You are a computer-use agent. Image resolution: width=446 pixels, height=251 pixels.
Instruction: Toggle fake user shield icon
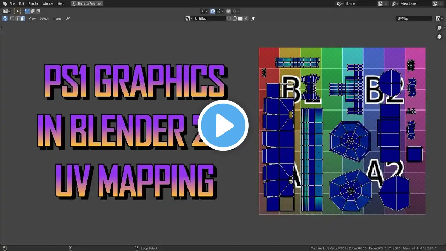[229, 18]
